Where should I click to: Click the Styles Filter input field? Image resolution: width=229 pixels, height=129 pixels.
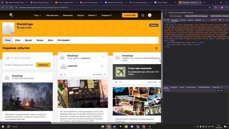click(191, 90)
